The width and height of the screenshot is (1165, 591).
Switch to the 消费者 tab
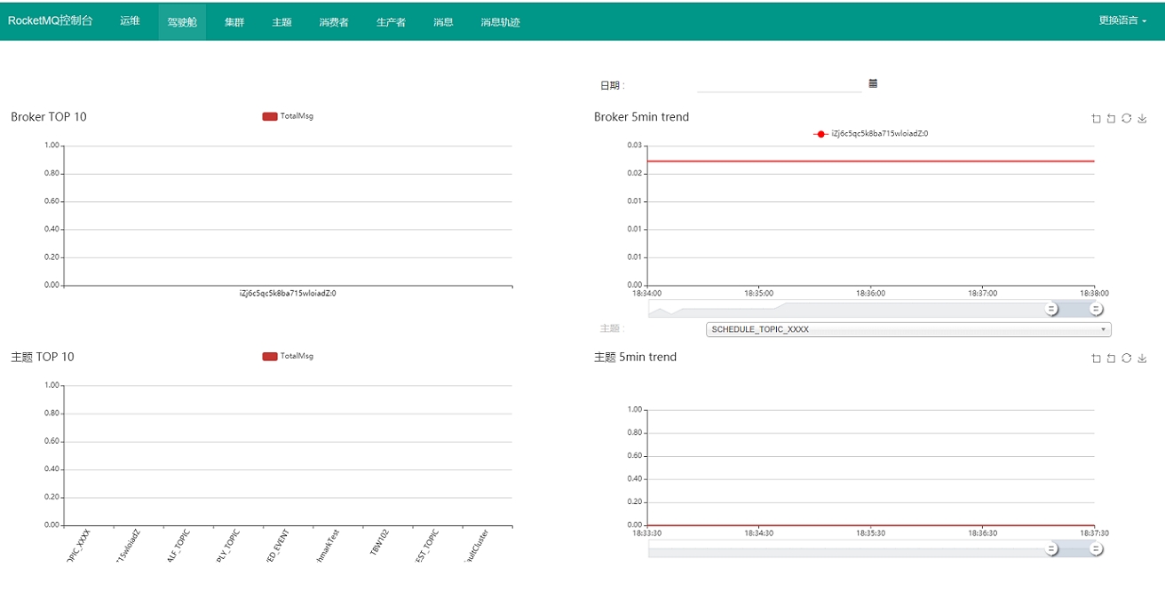[334, 22]
